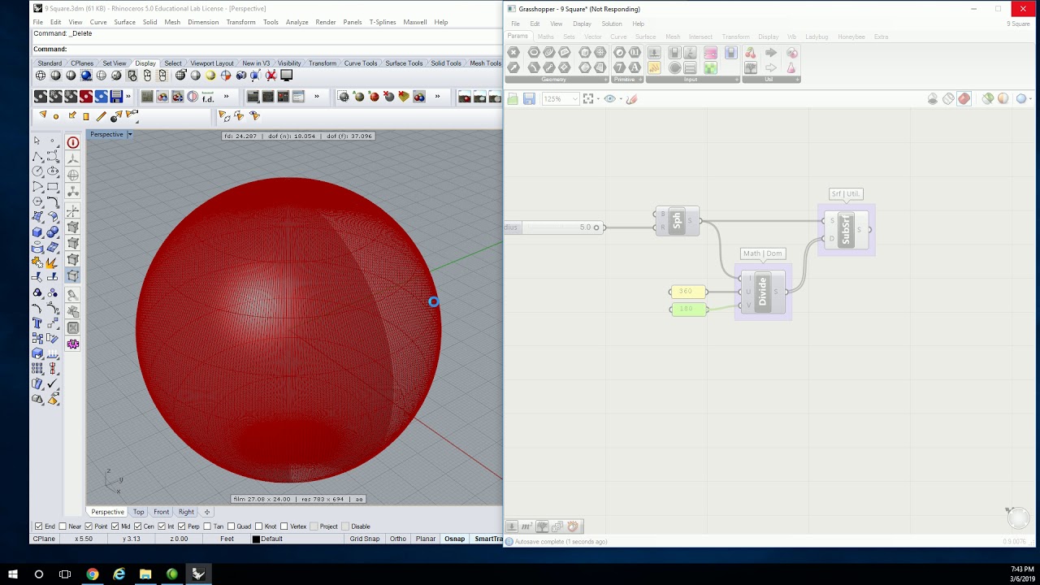The height and width of the screenshot is (585, 1040).
Task: Enable the Near osnap checkbox
Action: coord(63,526)
